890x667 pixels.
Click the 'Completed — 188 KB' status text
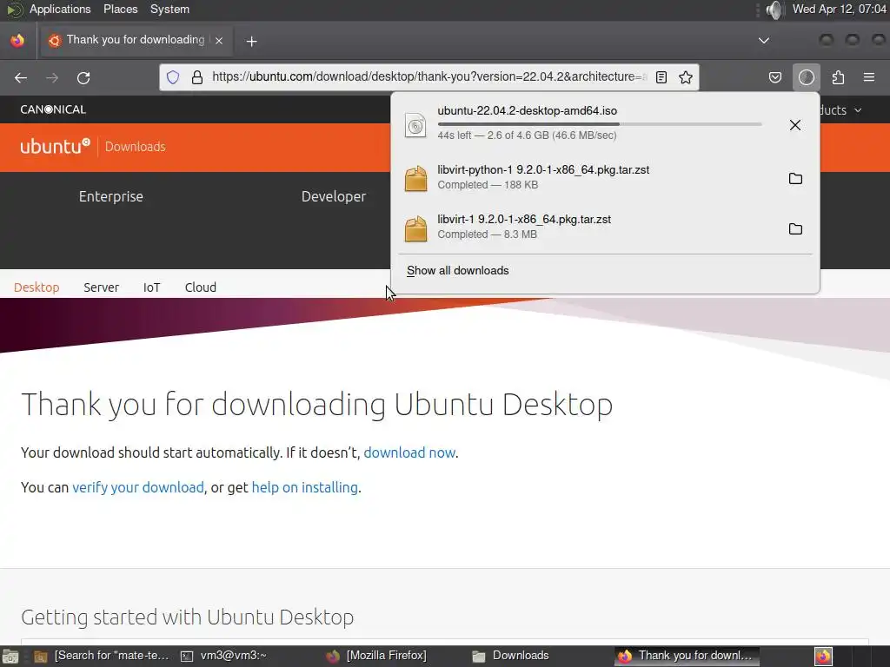[488, 185]
